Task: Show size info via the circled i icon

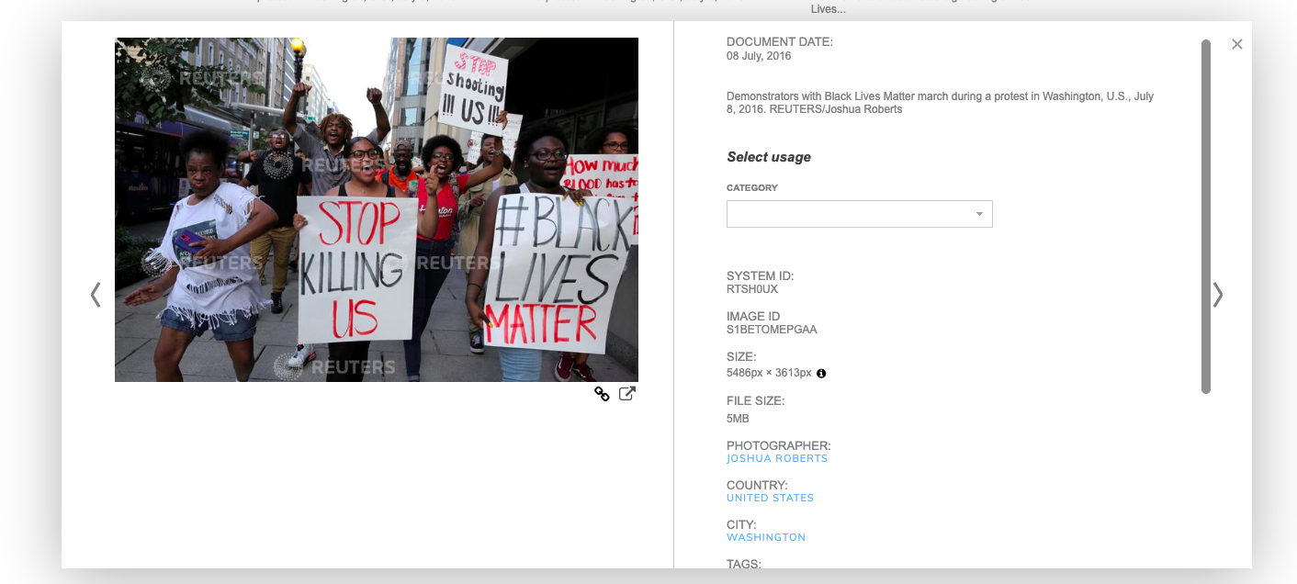Action: (x=821, y=374)
